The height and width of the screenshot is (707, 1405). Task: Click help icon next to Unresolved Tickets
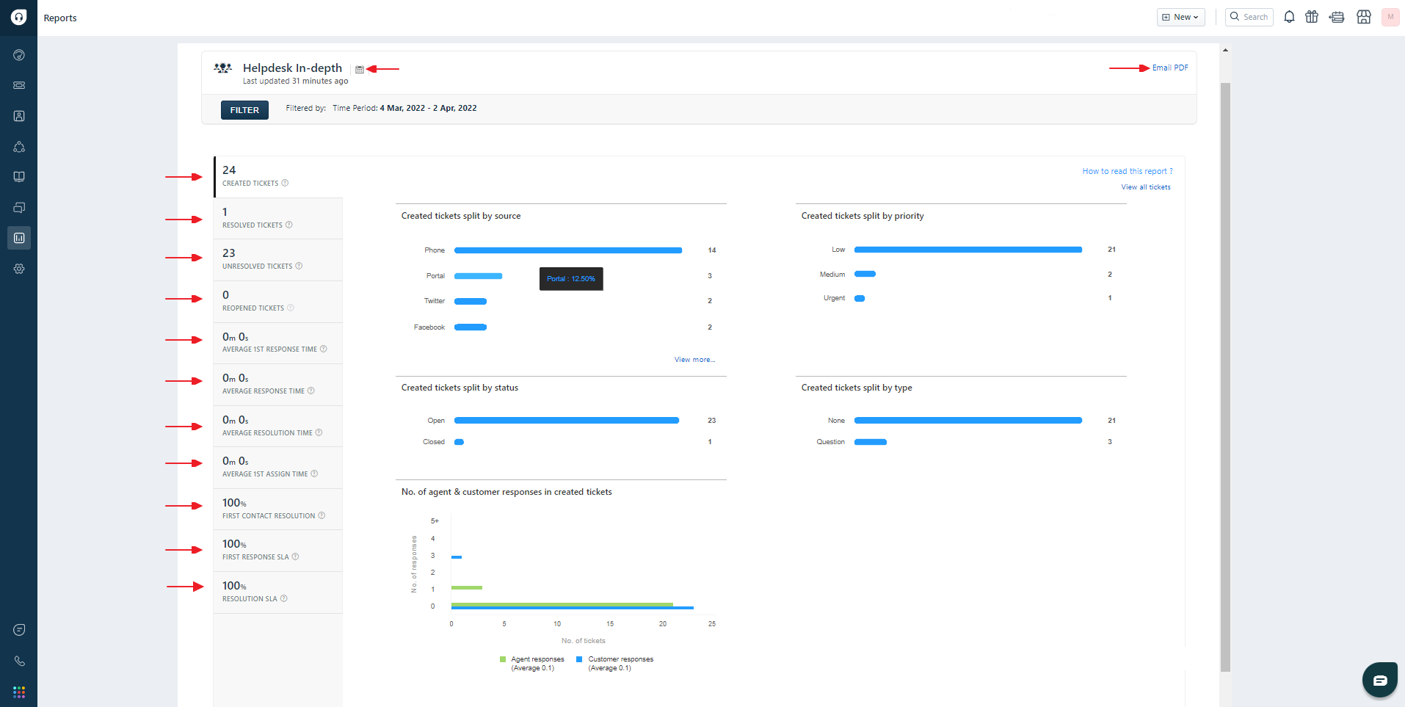point(299,266)
